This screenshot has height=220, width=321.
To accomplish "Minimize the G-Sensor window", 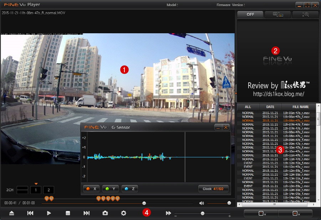I will (218, 128).
